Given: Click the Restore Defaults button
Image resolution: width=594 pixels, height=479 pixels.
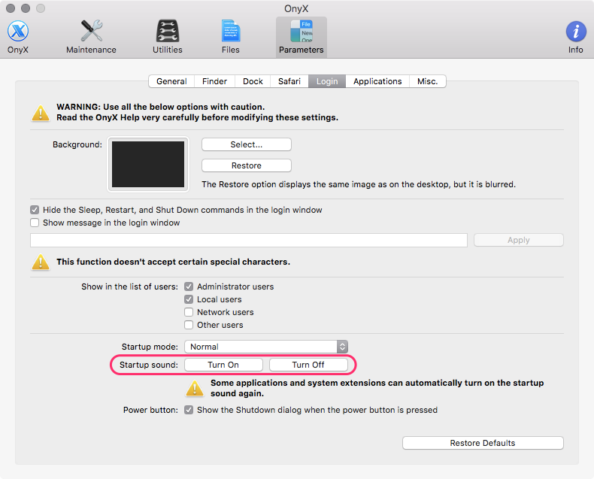Looking at the screenshot, I should [483, 443].
